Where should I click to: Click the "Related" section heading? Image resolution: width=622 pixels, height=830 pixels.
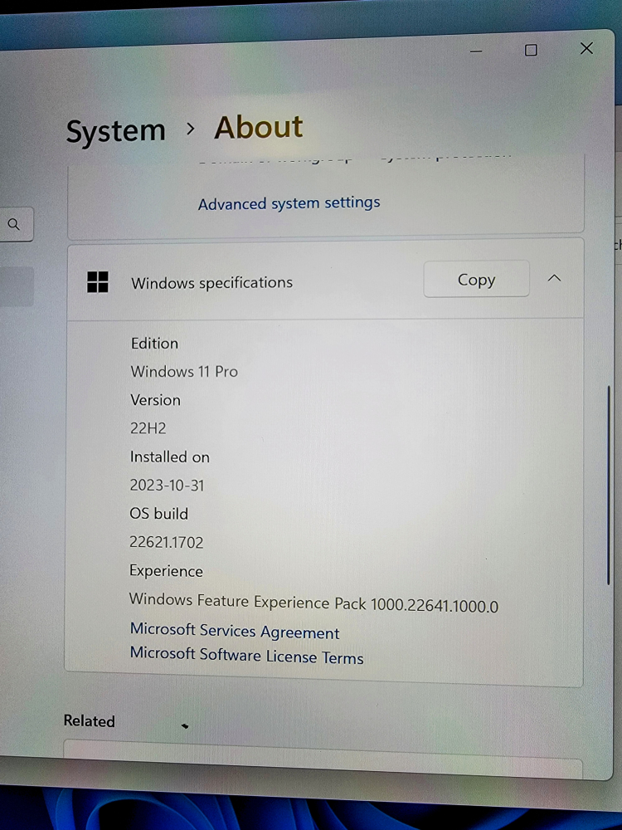pyautogui.click(x=89, y=721)
